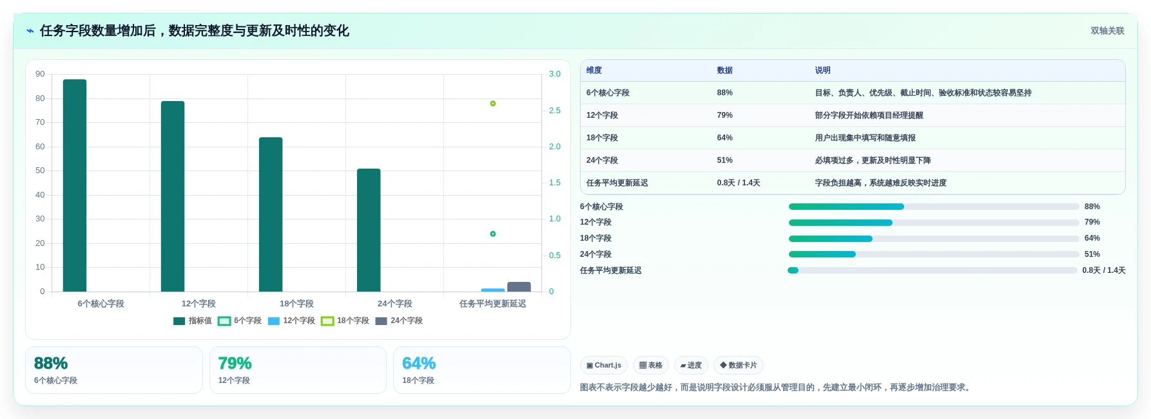Image resolution: width=1151 pixels, height=419 pixels.
Task: Click the 18个字段 bar in chart
Action: (x=271, y=214)
